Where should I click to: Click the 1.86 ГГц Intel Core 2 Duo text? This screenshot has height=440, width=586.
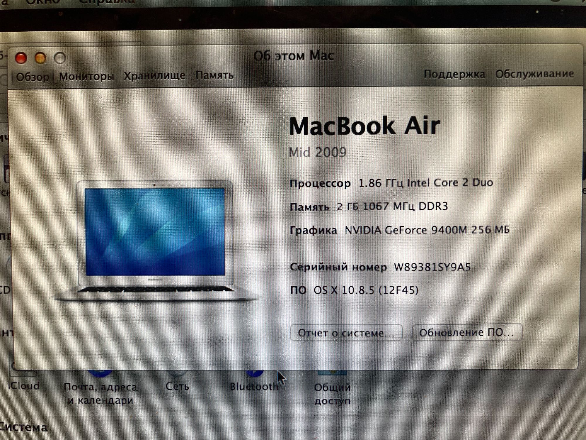click(x=426, y=183)
